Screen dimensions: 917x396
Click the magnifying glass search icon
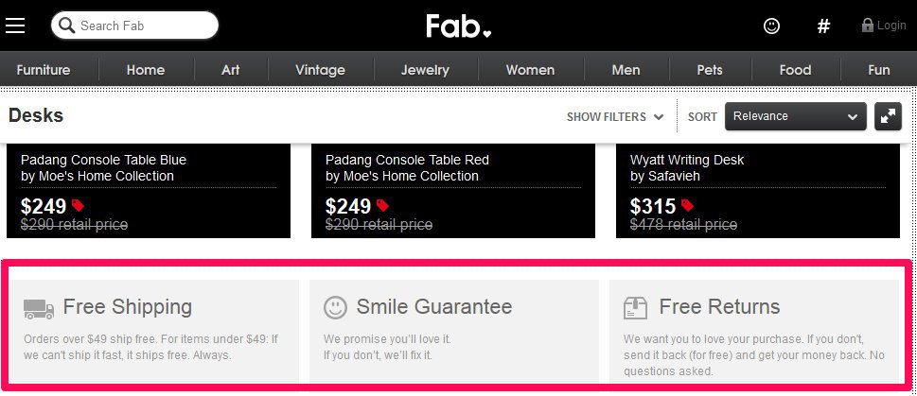pyautogui.click(x=67, y=26)
